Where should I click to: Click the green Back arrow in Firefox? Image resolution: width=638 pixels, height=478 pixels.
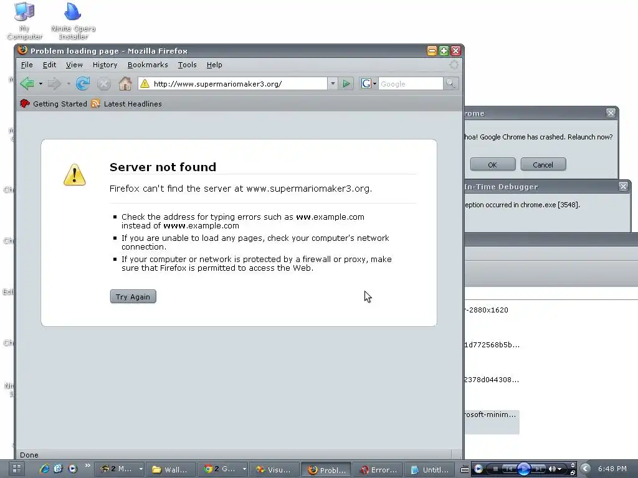tap(27, 84)
